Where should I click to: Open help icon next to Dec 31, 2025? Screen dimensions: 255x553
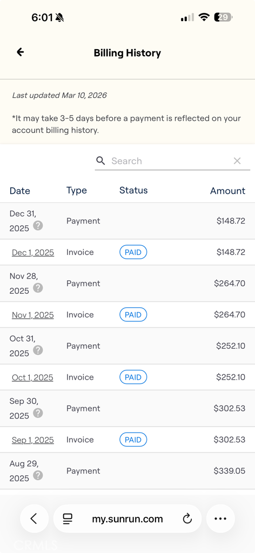point(38,225)
